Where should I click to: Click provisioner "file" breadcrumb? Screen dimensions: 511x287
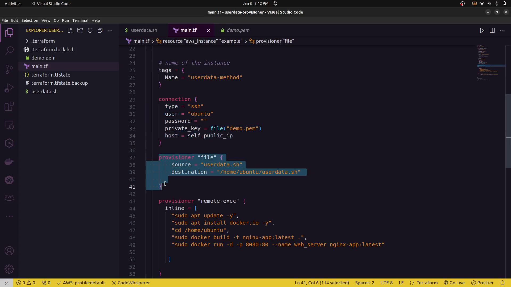[x=274, y=41]
